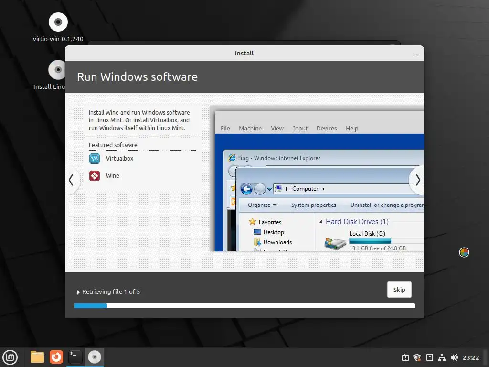Open the Terminal from the panel
Image resolution: width=489 pixels, height=367 pixels.
point(75,357)
